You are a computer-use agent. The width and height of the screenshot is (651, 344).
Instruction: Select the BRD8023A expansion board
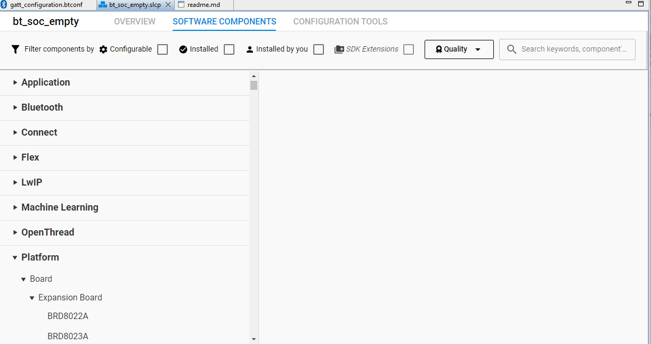pos(68,336)
